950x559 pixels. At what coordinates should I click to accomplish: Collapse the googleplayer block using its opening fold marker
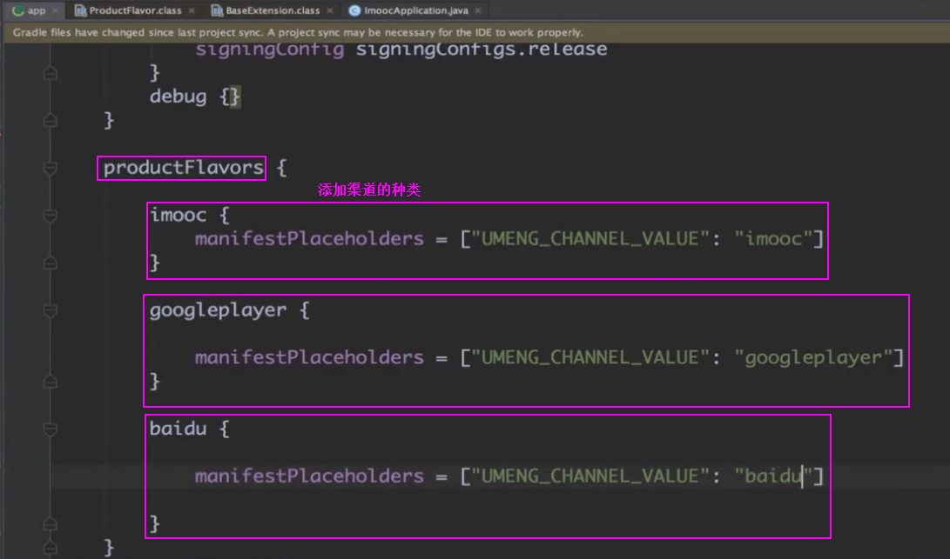(51, 310)
